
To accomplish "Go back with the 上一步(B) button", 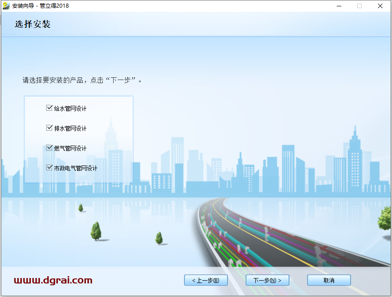I will click(x=206, y=280).
